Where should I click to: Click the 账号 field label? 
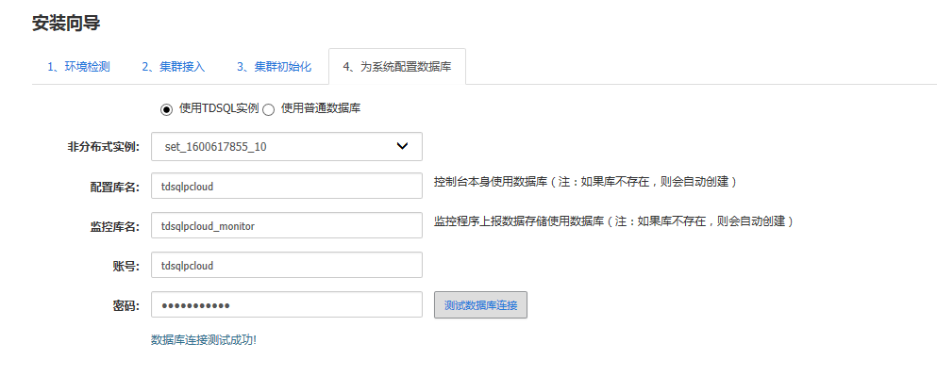pyautogui.click(x=125, y=266)
